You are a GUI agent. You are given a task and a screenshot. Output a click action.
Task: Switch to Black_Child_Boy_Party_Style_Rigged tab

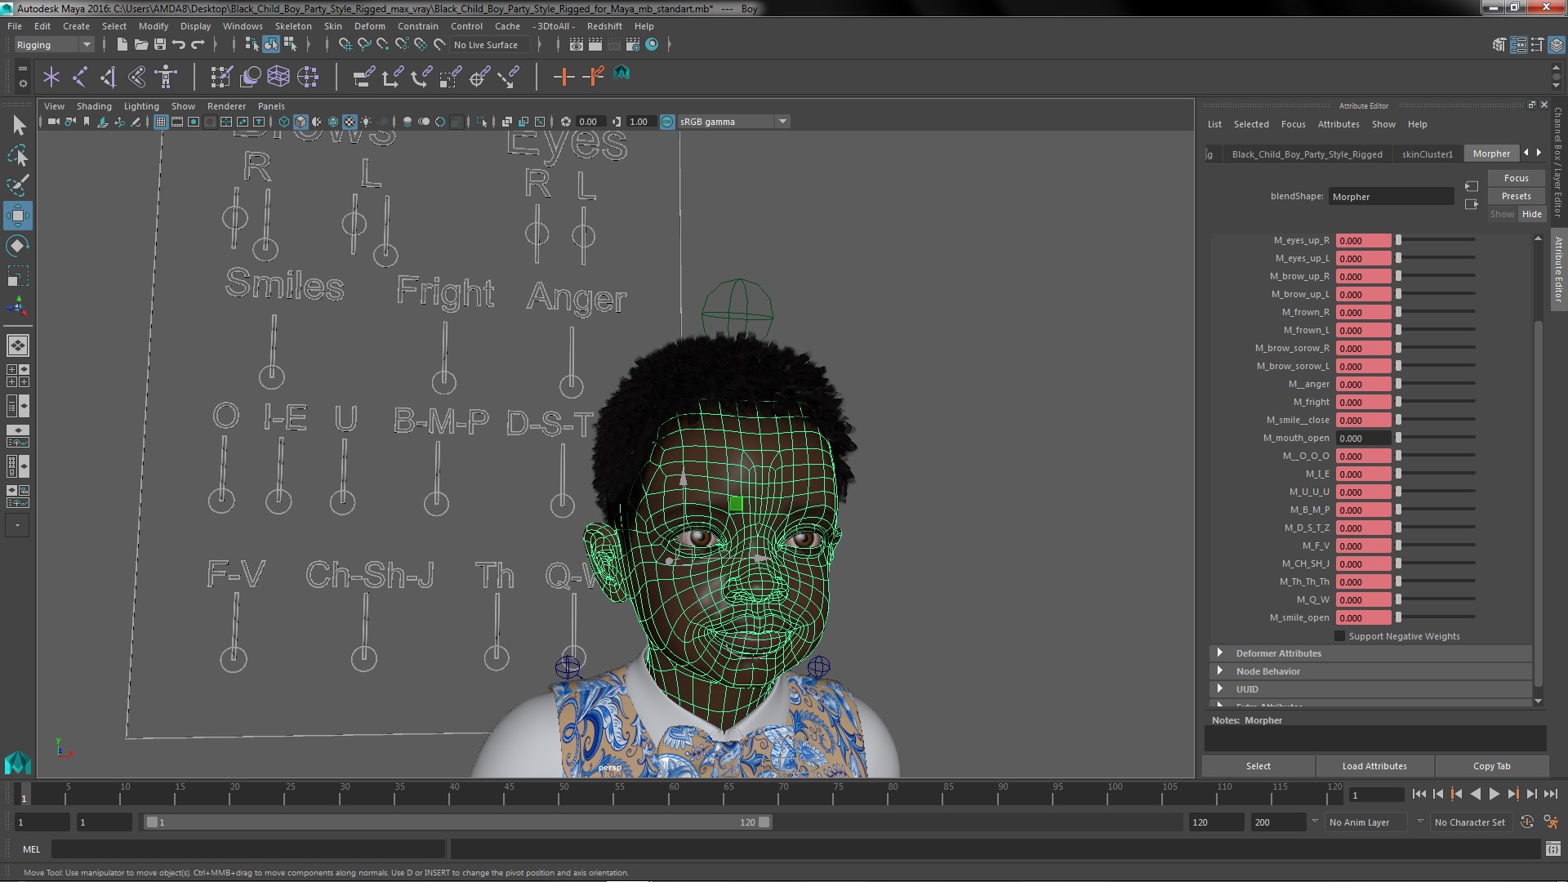[x=1307, y=154]
